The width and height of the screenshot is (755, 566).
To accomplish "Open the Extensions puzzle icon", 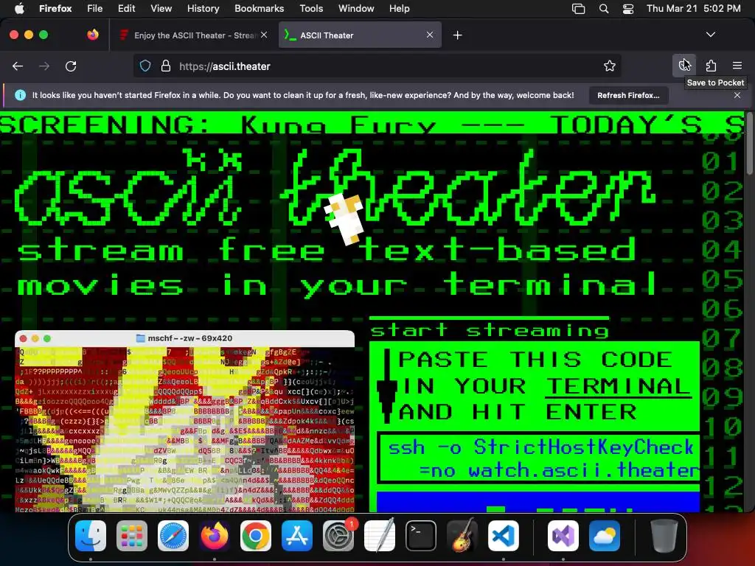I will pos(711,66).
